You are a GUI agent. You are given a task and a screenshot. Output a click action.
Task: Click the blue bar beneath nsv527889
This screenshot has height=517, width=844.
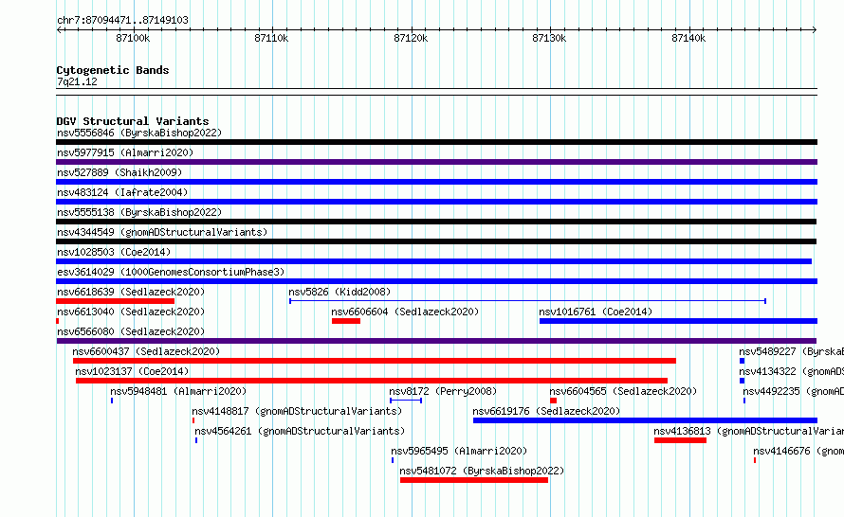click(436, 182)
